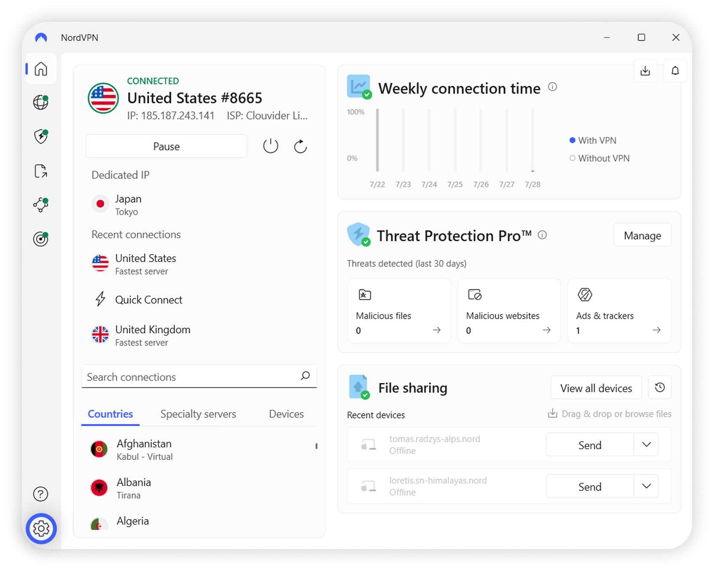Switch to Specialty servers tab
The image size is (714, 571).
198,414
